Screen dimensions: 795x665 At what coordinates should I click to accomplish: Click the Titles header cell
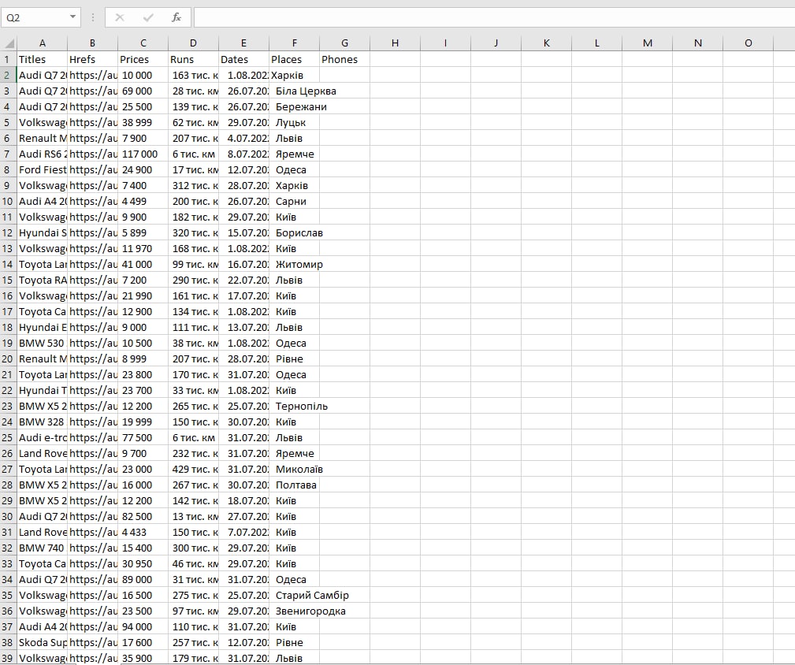[x=42, y=59]
